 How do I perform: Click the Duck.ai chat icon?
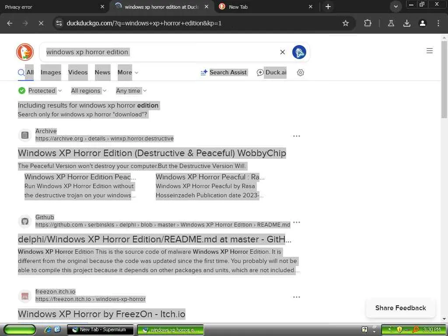[260, 73]
